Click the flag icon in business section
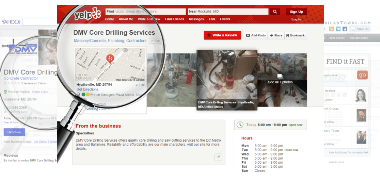Viewport: 380px width, 181px height. (x=218, y=157)
